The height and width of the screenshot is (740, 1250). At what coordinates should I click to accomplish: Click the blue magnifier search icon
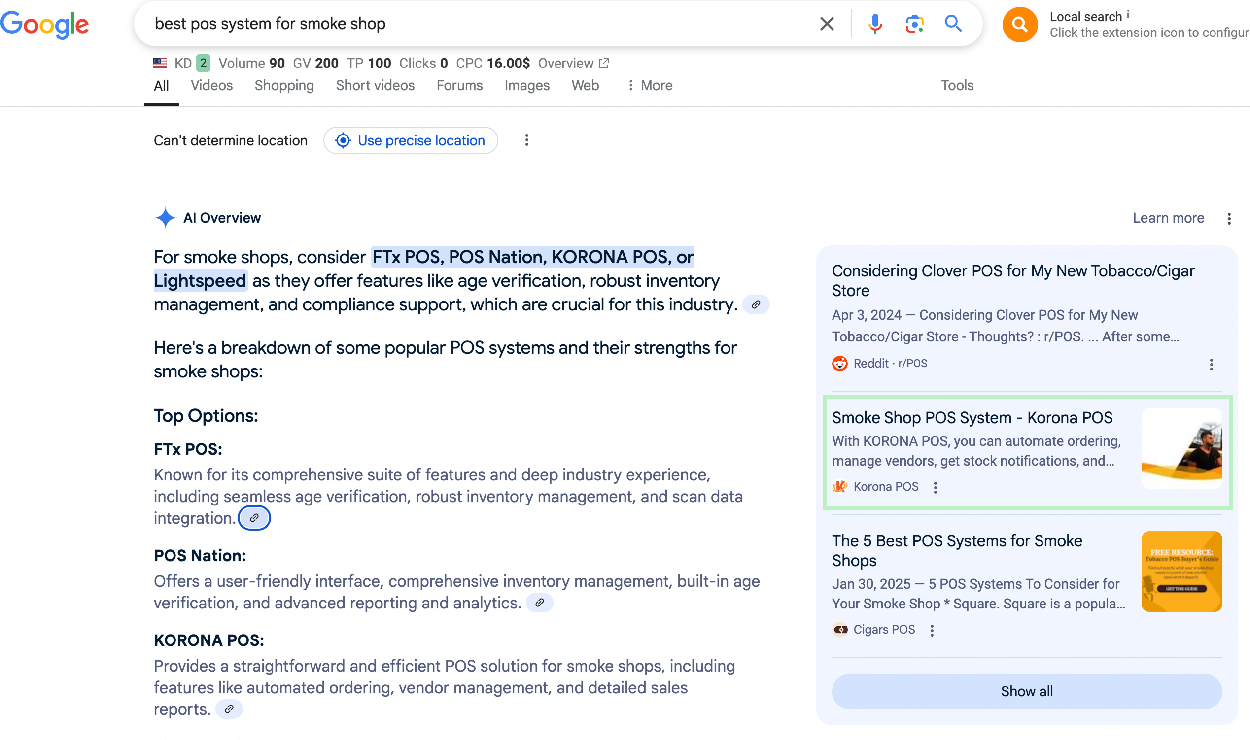[953, 24]
